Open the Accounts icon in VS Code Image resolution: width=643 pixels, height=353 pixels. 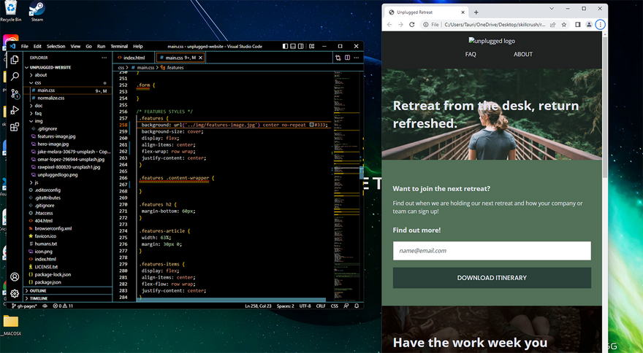[x=15, y=277]
